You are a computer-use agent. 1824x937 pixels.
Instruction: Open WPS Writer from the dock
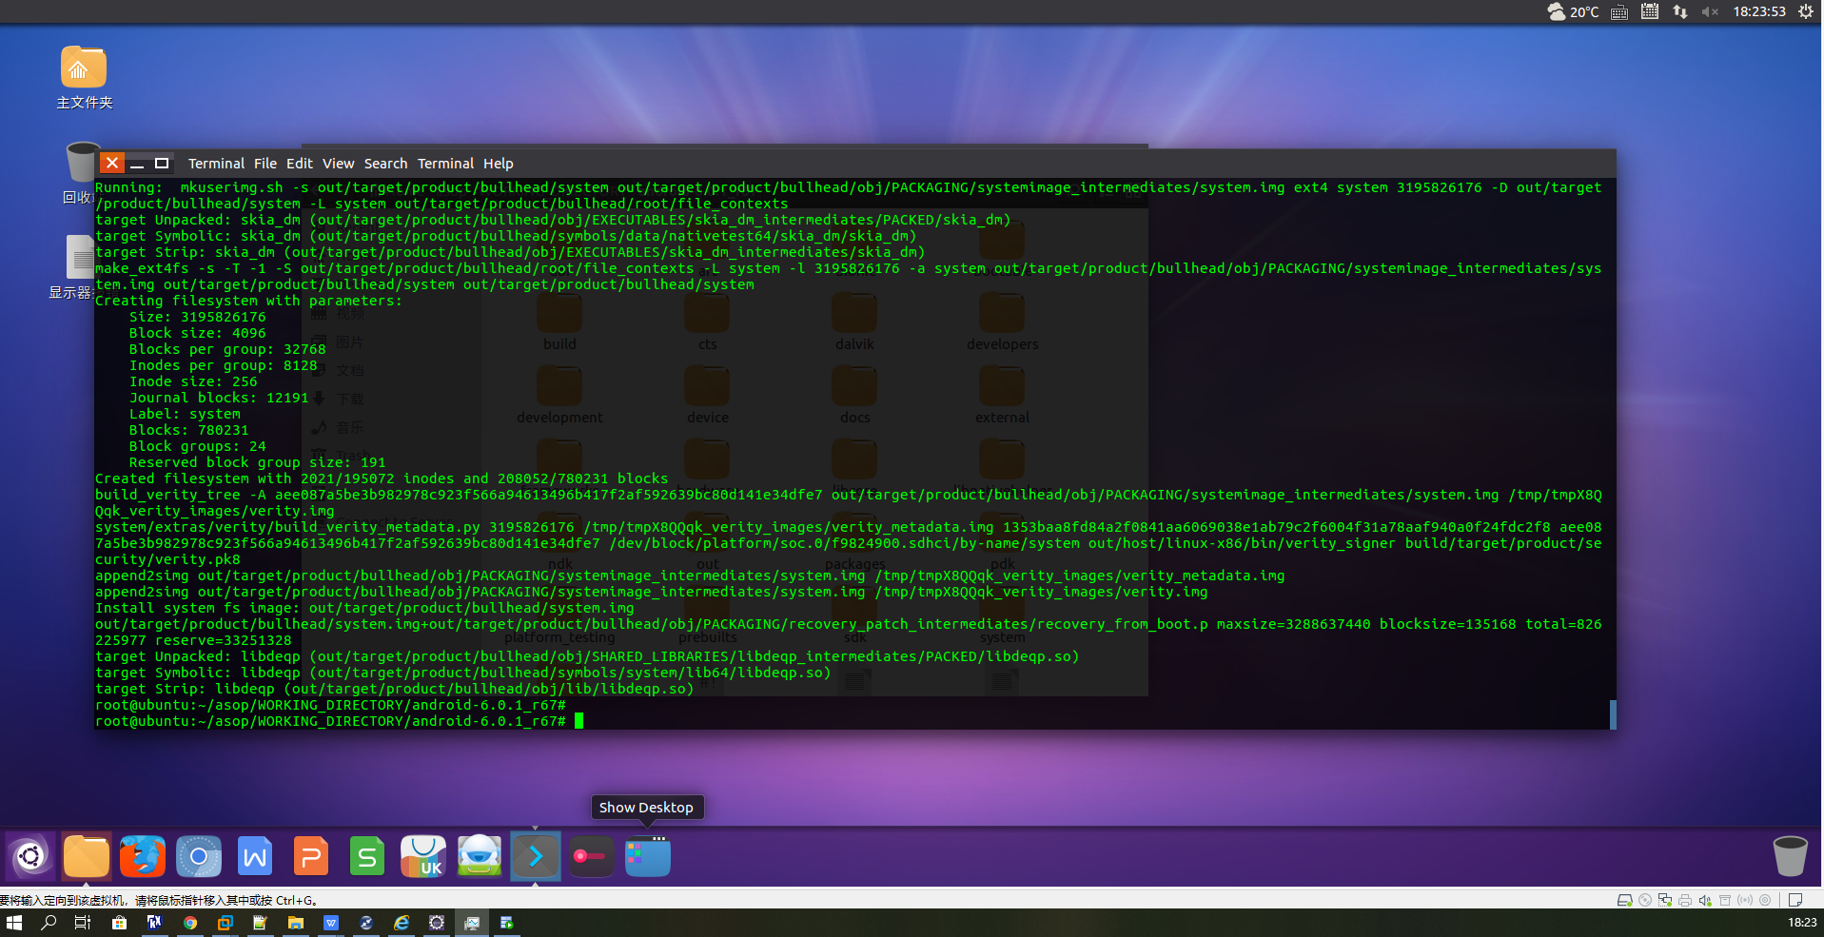point(255,857)
